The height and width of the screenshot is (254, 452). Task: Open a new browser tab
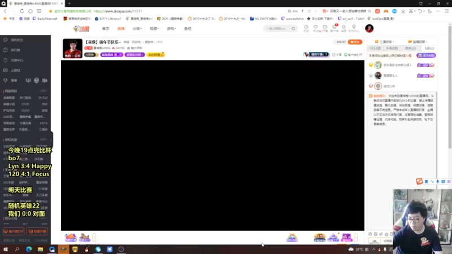coord(69,3)
